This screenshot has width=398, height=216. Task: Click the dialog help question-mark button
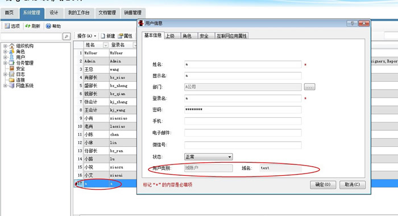(x=352, y=23)
